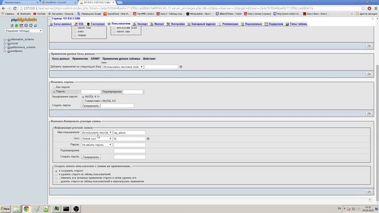Click the password confirmation field in change password
Image resolution: width=379 pixels, height=213 pixels.
pos(133,92)
